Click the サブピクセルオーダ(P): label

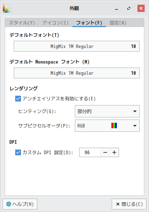(44, 126)
